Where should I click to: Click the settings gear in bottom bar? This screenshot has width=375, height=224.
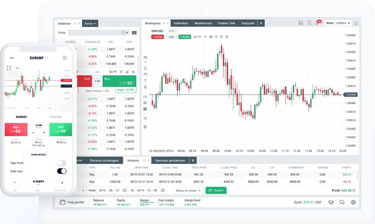(353, 203)
